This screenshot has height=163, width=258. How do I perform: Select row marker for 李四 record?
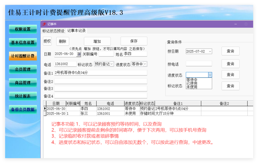[45, 108]
